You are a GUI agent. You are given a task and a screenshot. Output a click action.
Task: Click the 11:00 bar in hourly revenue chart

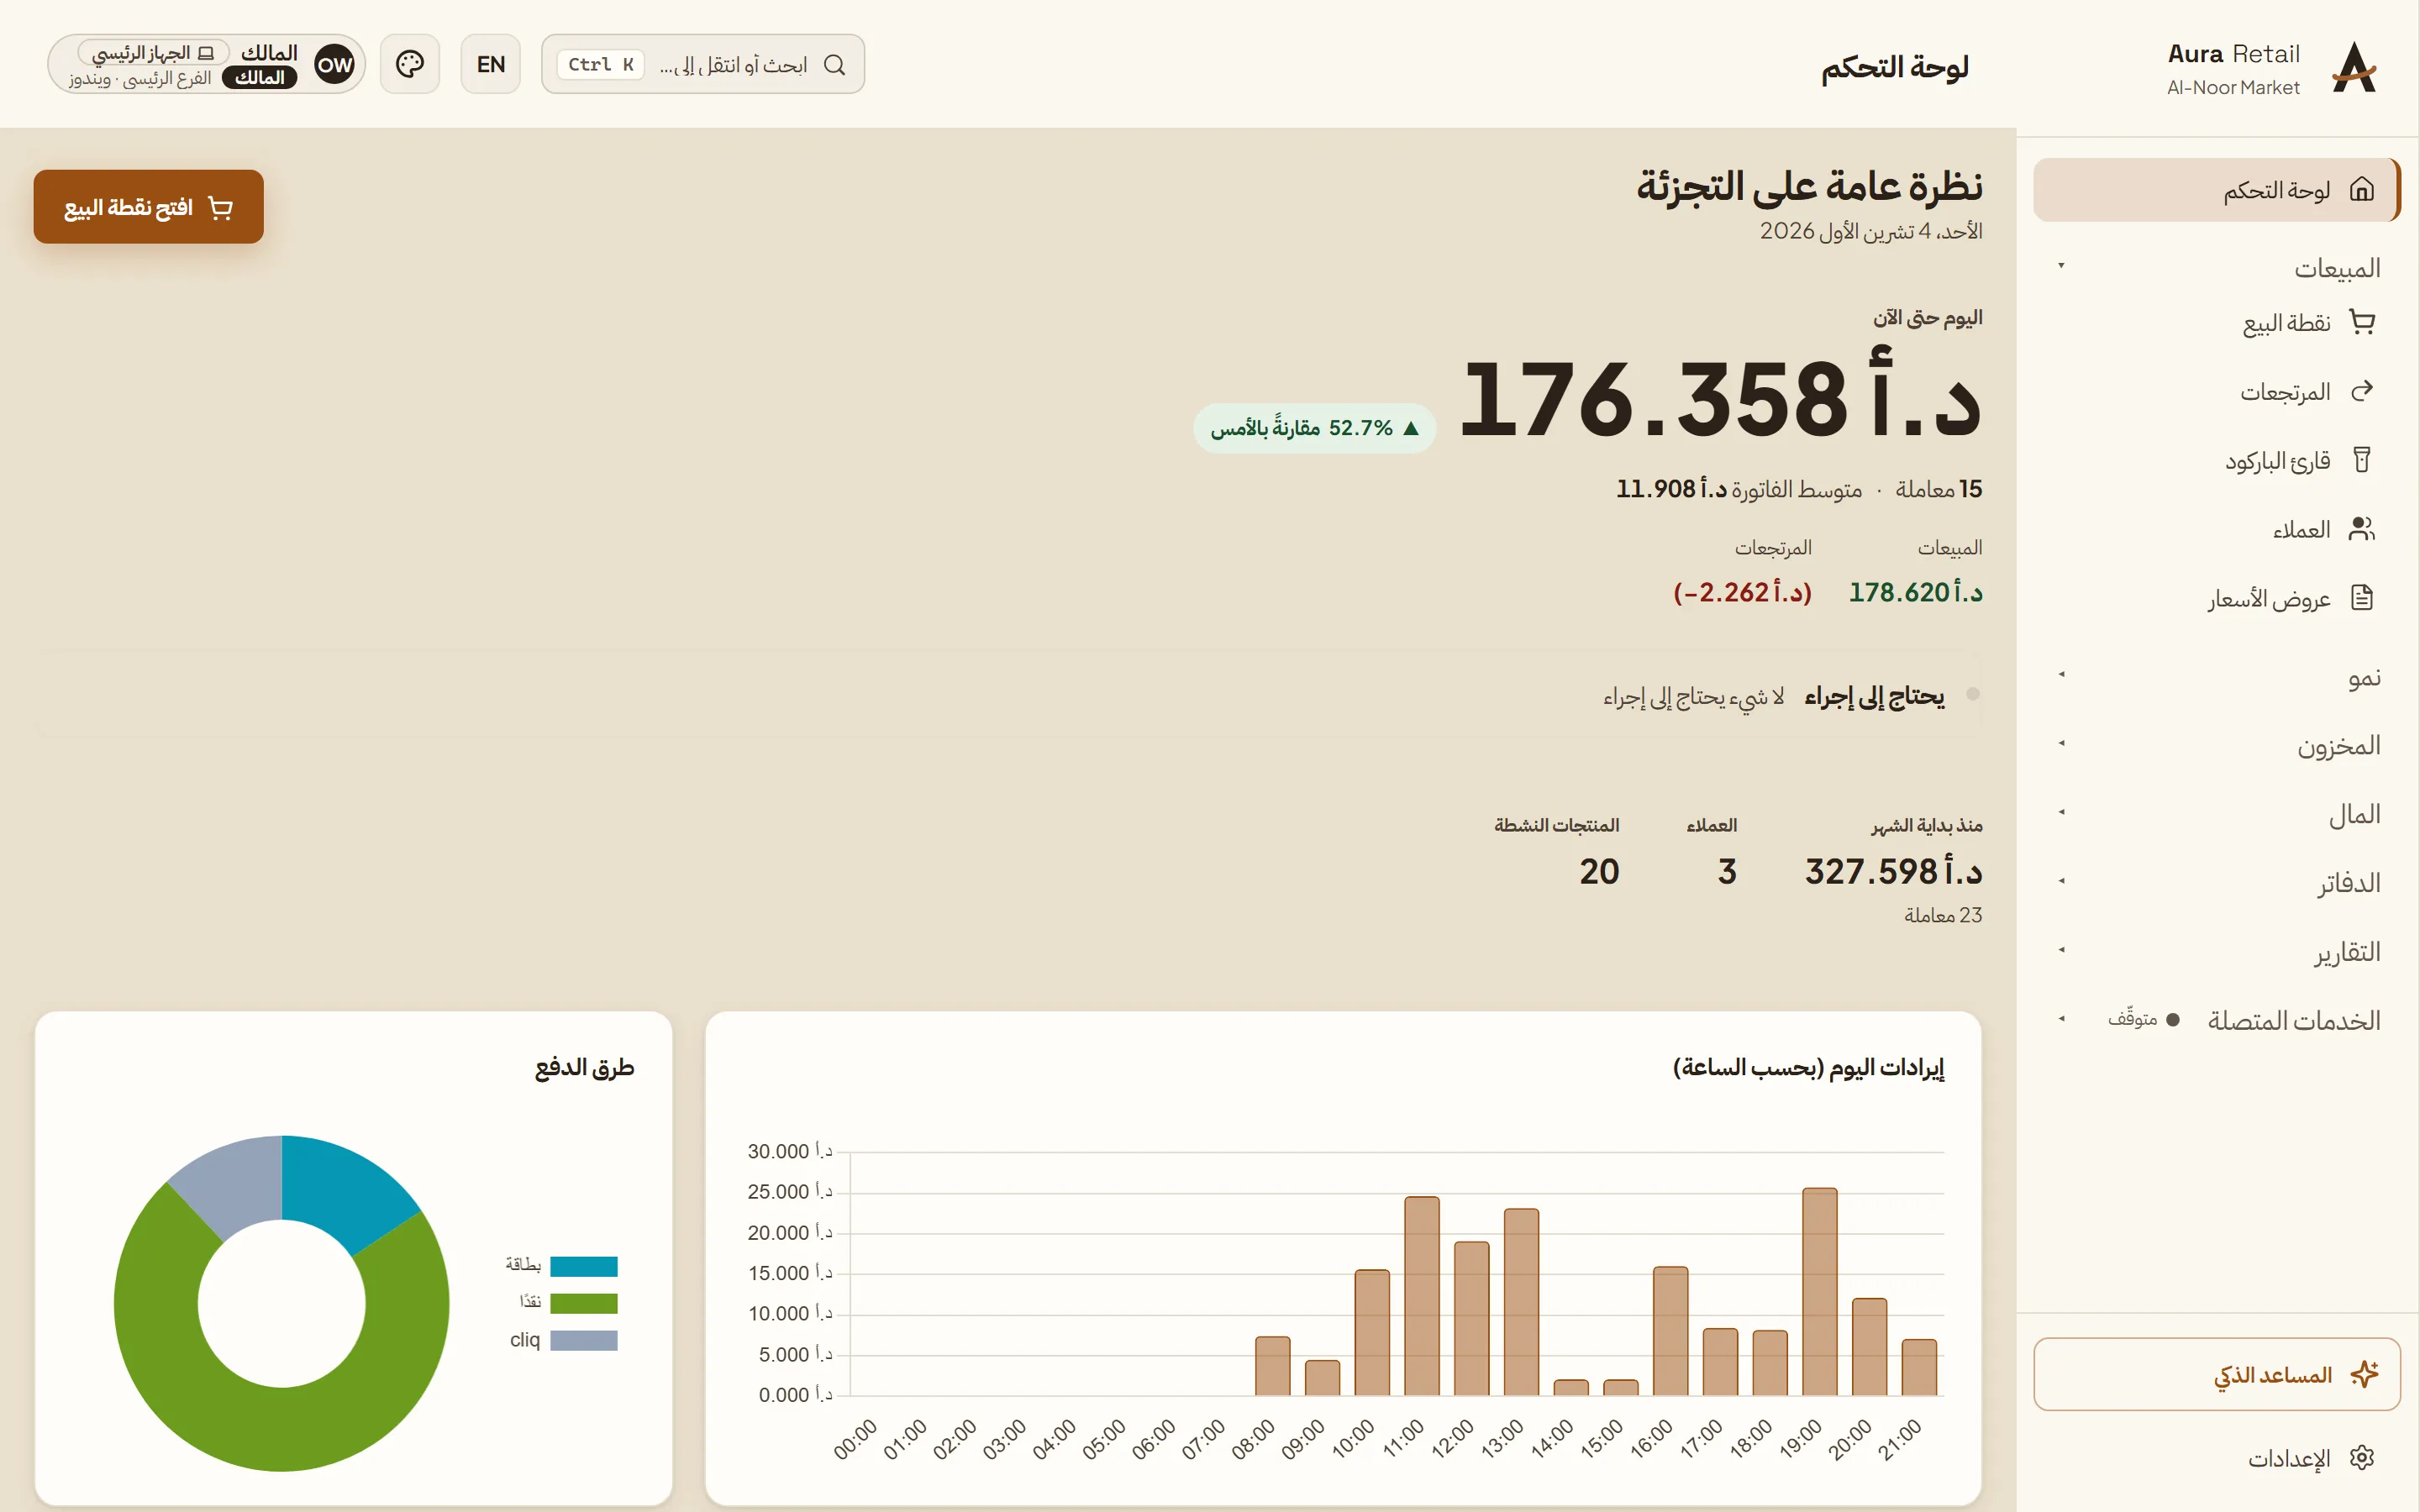[x=1421, y=1296]
